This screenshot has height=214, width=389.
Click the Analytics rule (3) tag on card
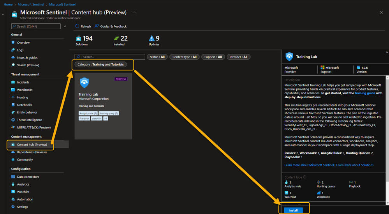point(88,113)
